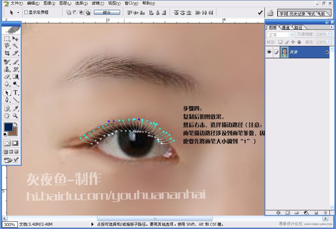Select the History Brush tool
This screenshot has height=229, width=336.
pyautogui.click(x=15, y=69)
